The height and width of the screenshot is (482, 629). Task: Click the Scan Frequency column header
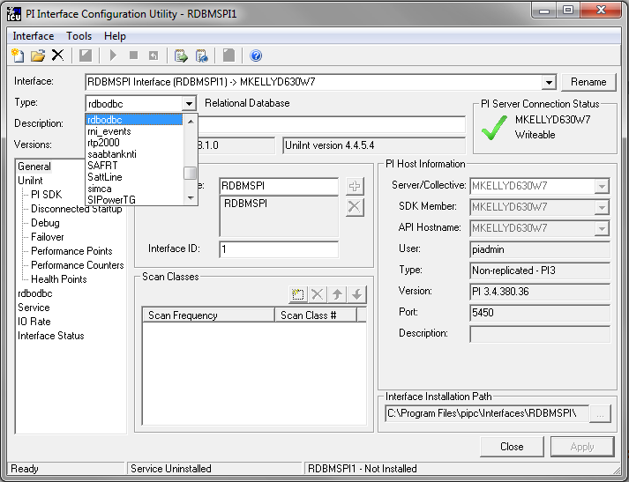[208, 315]
